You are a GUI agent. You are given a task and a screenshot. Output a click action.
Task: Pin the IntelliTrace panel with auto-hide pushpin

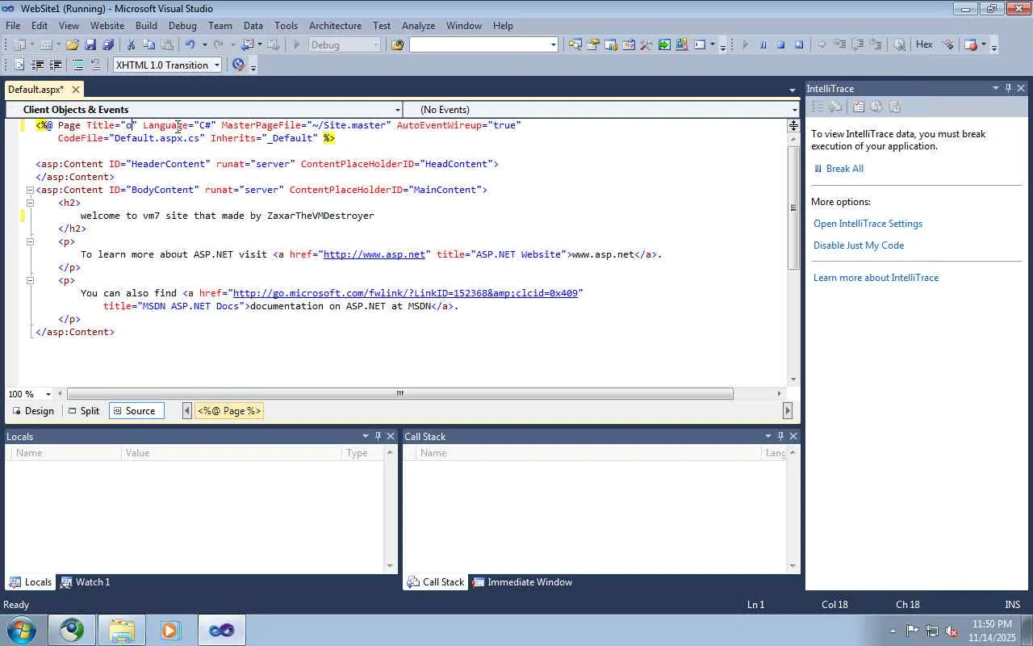tap(1008, 88)
